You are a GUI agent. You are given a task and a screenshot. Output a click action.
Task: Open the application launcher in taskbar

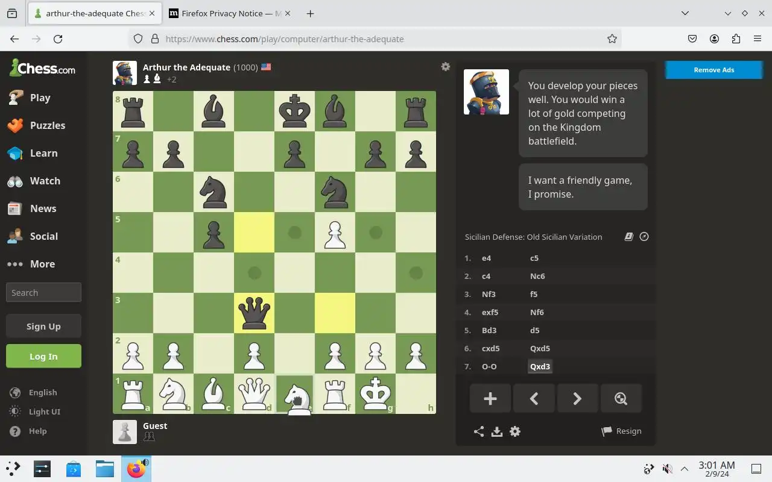[x=13, y=468]
